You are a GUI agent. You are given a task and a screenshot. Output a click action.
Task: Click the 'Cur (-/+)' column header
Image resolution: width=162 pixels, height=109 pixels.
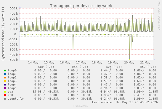pos(46,67)
